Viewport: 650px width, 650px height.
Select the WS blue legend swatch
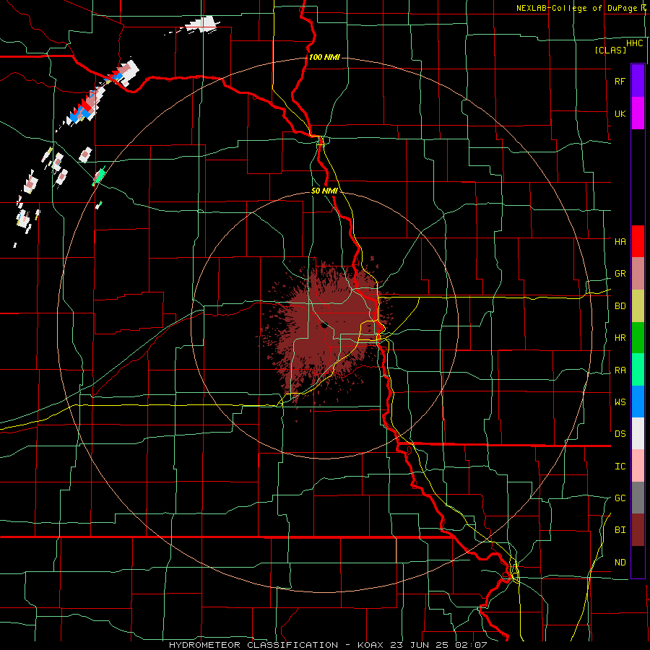coord(638,402)
